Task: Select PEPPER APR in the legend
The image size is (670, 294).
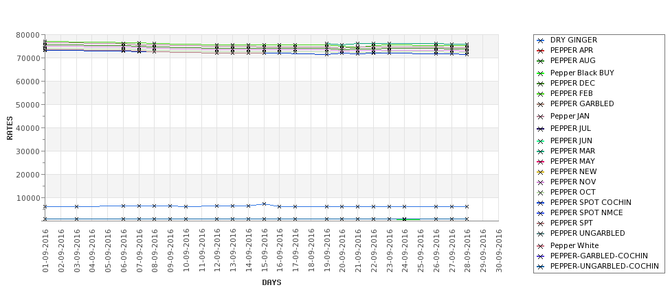Action: (571, 50)
